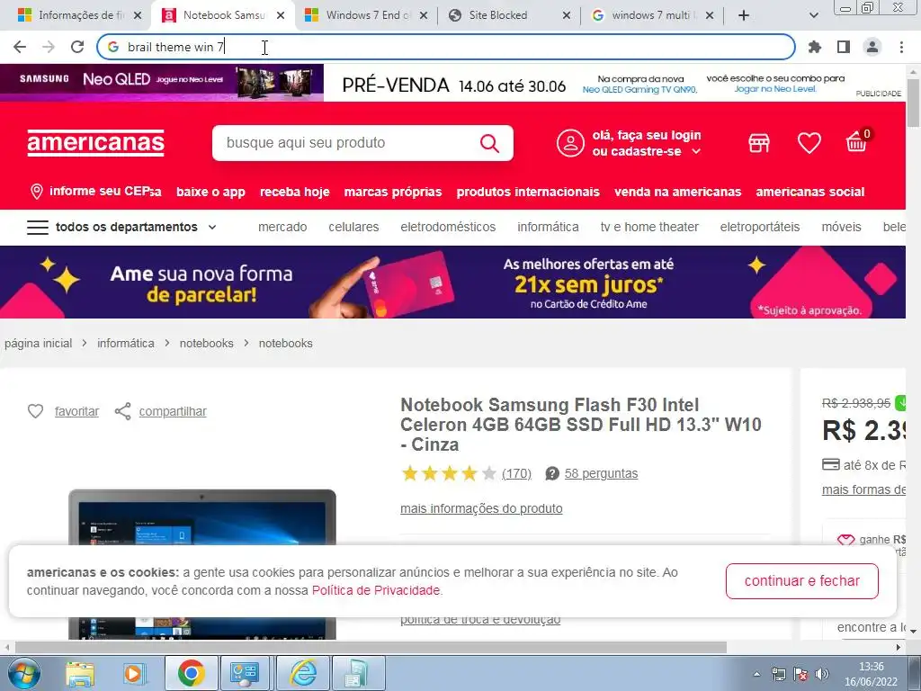The image size is (921, 691).
Task: Launch Windows Media Player from taskbar
Action: tap(135, 673)
